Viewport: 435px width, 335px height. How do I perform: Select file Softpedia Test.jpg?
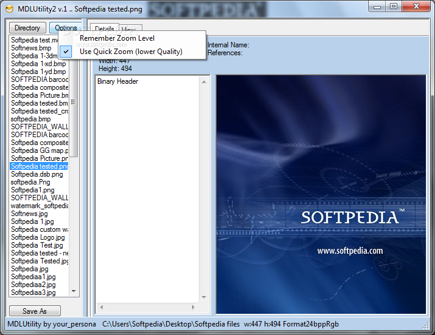point(37,245)
